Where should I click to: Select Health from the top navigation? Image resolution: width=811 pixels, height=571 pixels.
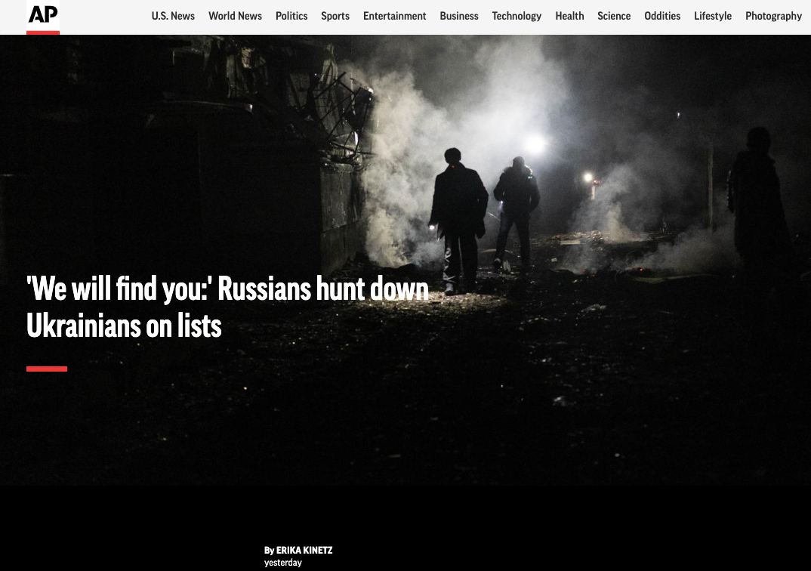click(x=569, y=16)
